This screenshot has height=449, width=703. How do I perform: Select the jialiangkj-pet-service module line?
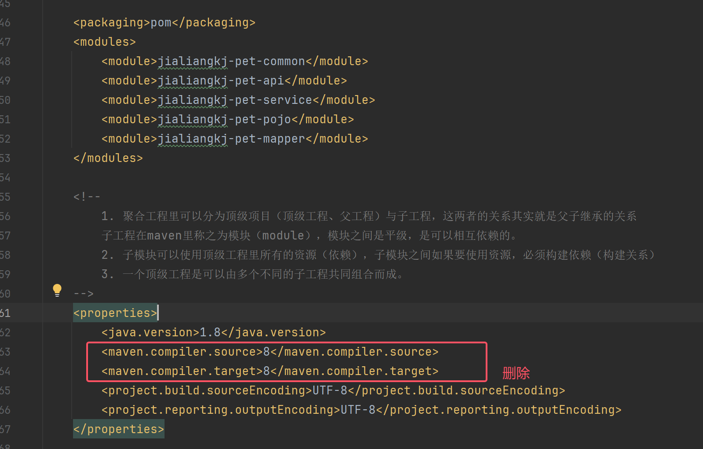tap(238, 100)
